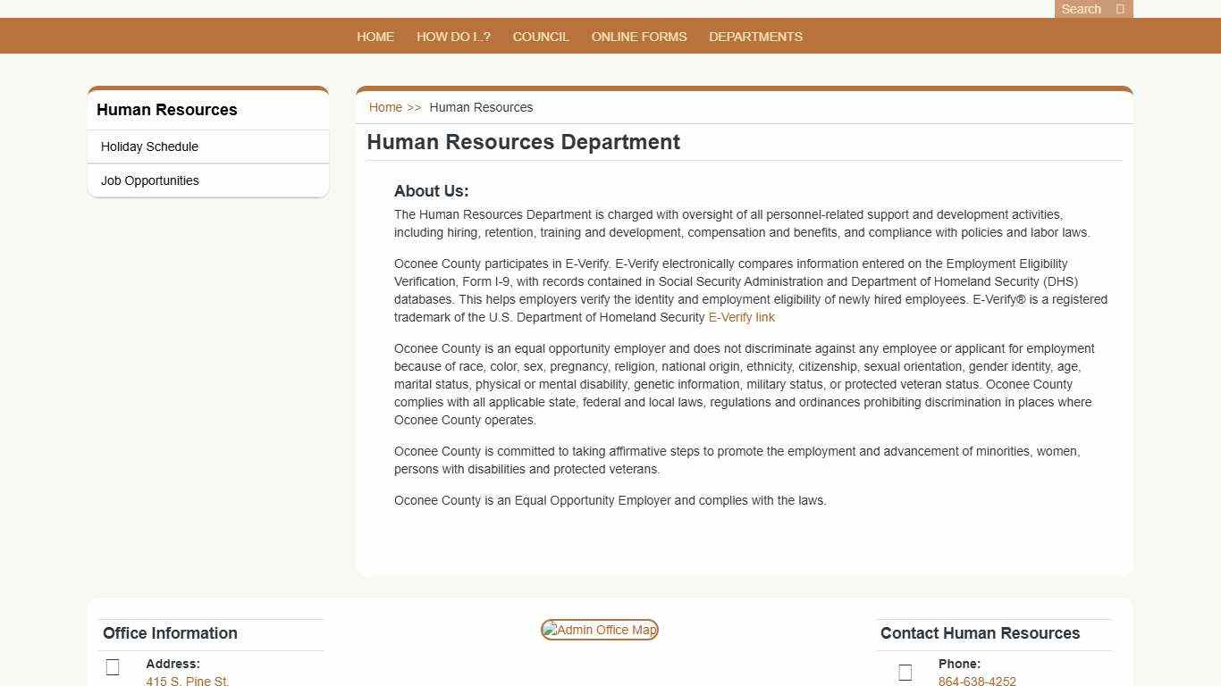This screenshot has width=1221, height=686.
Task: Click the Office Information heading
Action: (170, 633)
